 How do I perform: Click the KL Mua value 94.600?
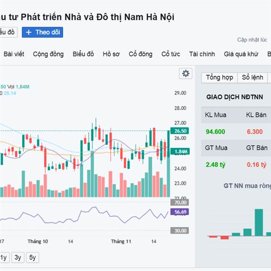(215, 131)
